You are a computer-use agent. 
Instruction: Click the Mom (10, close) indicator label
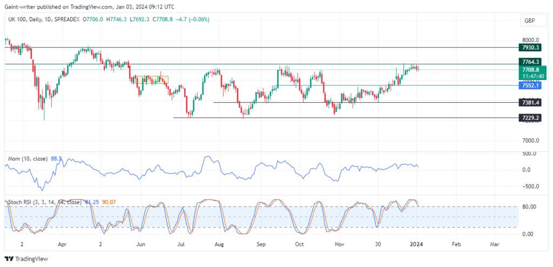pyautogui.click(x=28, y=159)
